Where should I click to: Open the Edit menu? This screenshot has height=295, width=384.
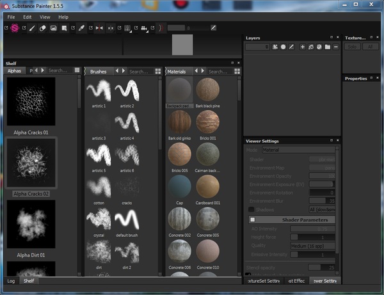[x=28, y=17]
